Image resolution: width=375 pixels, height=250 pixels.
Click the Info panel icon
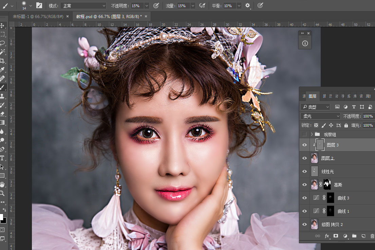pyautogui.click(x=305, y=43)
